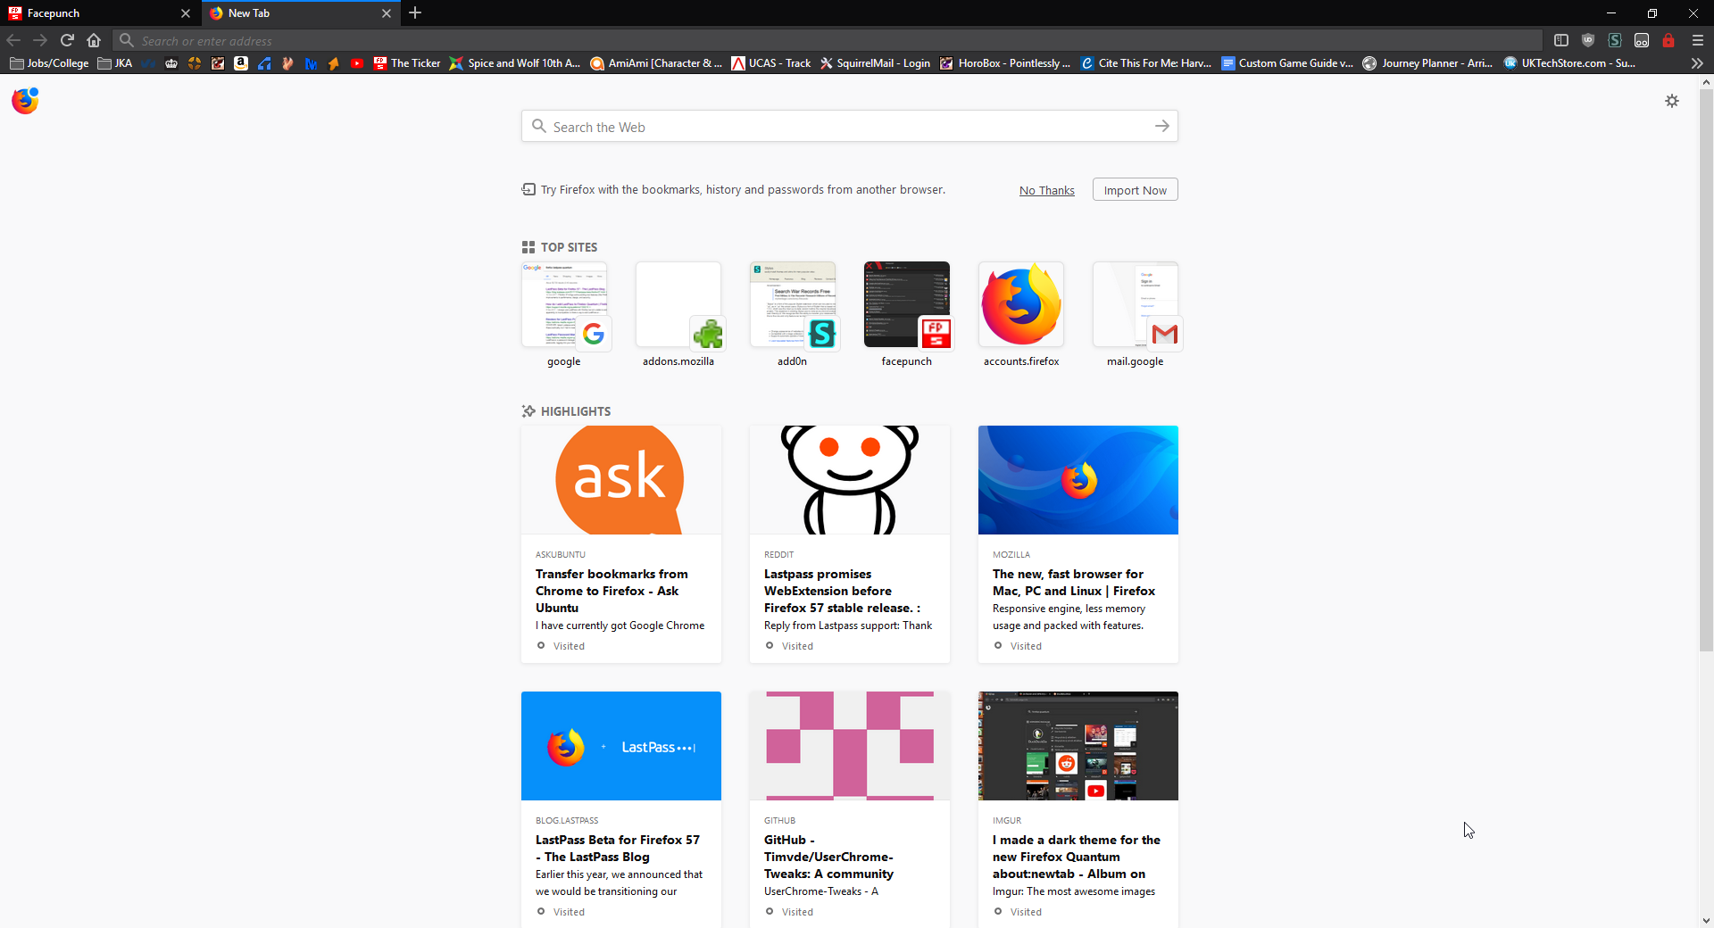This screenshot has height=928, width=1714.
Task: Open a new tab with plus button
Action: coord(415,13)
